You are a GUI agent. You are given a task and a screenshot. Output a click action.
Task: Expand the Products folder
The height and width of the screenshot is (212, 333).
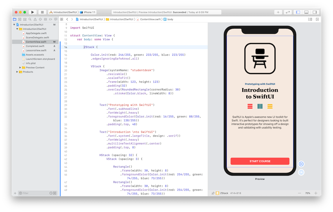click(x=17, y=72)
